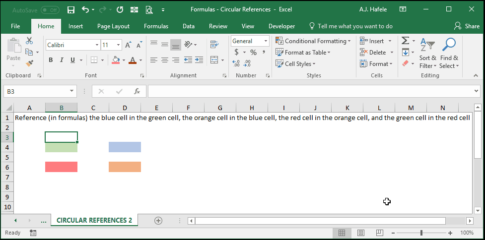The width and height of the screenshot is (485, 240).
Task: Switch to Page Layout view in status bar
Action: 361,233
